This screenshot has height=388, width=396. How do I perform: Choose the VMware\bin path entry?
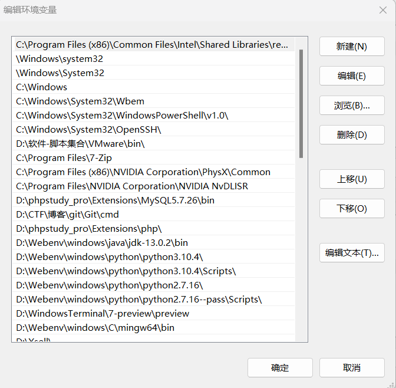coord(80,144)
